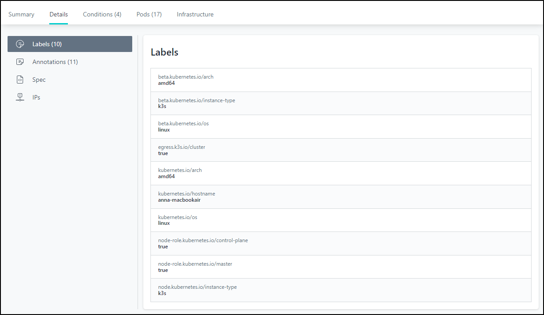544x315 pixels.
Task: Click the kubernetes.io/os label key
Action: click(177, 217)
